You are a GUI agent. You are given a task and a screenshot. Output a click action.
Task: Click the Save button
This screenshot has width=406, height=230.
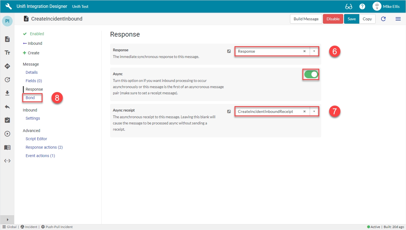click(x=351, y=19)
